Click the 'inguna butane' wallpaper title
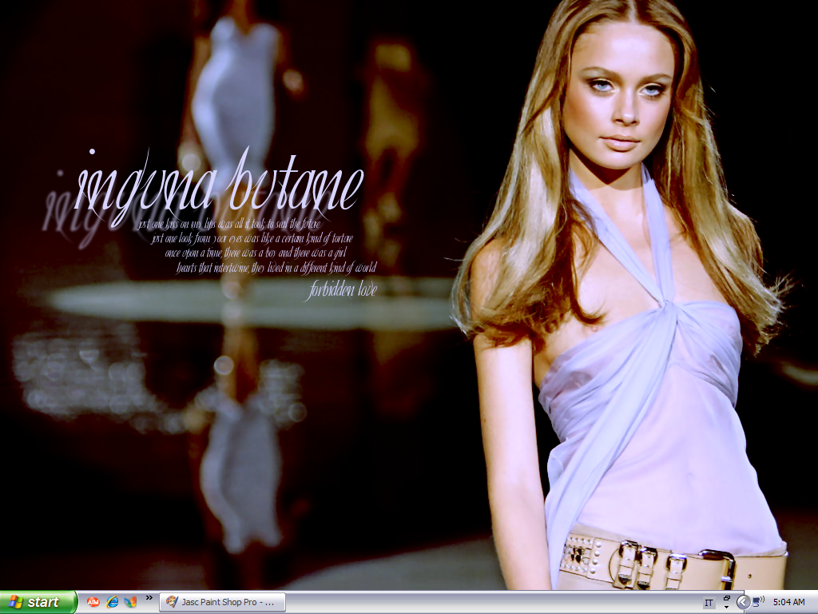 (x=219, y=188)
